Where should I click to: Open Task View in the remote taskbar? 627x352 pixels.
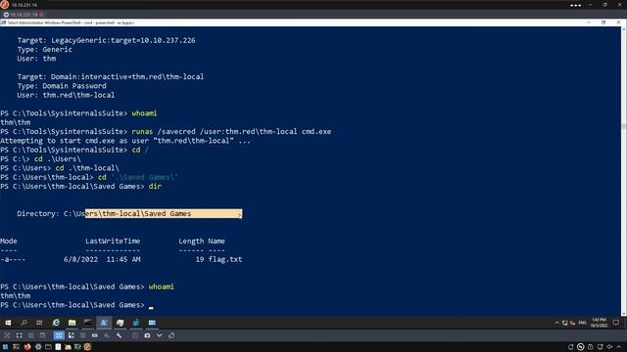(39, 323)
